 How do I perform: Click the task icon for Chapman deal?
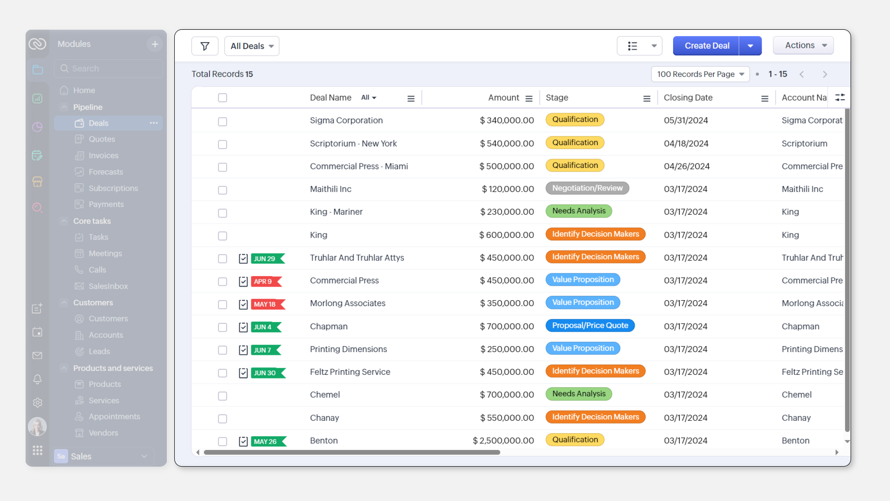[243, 327]
